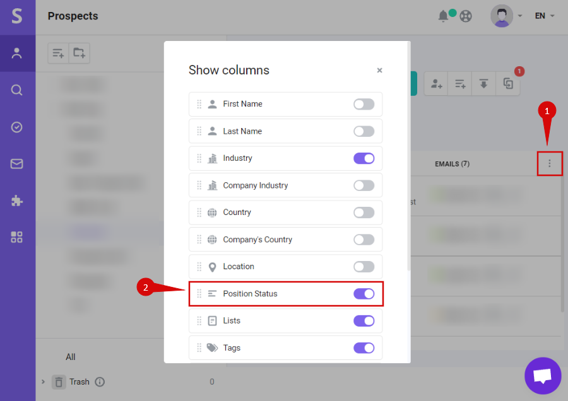Screen dimensions: 568x401
Task: Enable the Country column toggle
Action: (x=364, y=212)
